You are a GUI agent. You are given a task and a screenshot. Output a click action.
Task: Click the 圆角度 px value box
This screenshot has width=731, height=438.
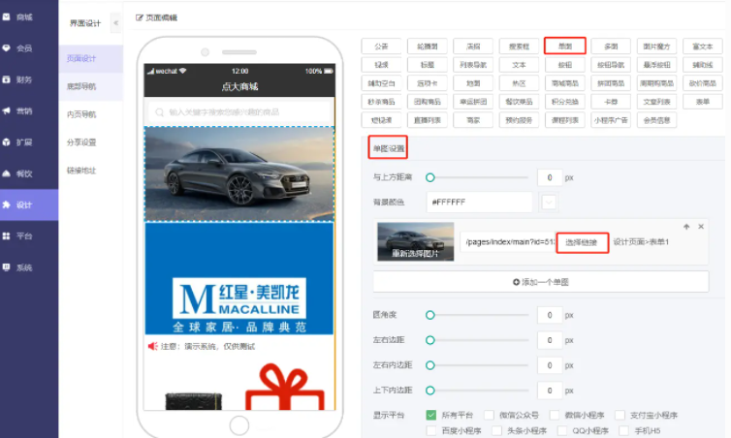pos(550,315)
